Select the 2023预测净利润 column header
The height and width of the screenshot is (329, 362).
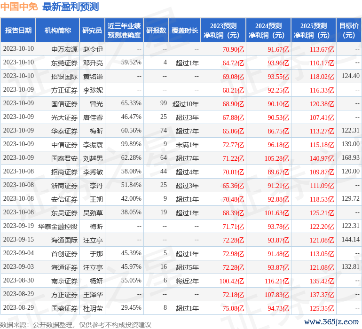click(223, 31)
